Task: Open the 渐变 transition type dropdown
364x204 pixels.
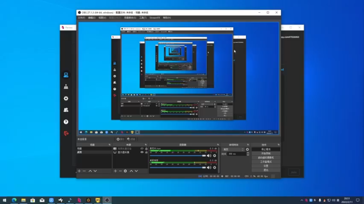Action: [233, 150]
